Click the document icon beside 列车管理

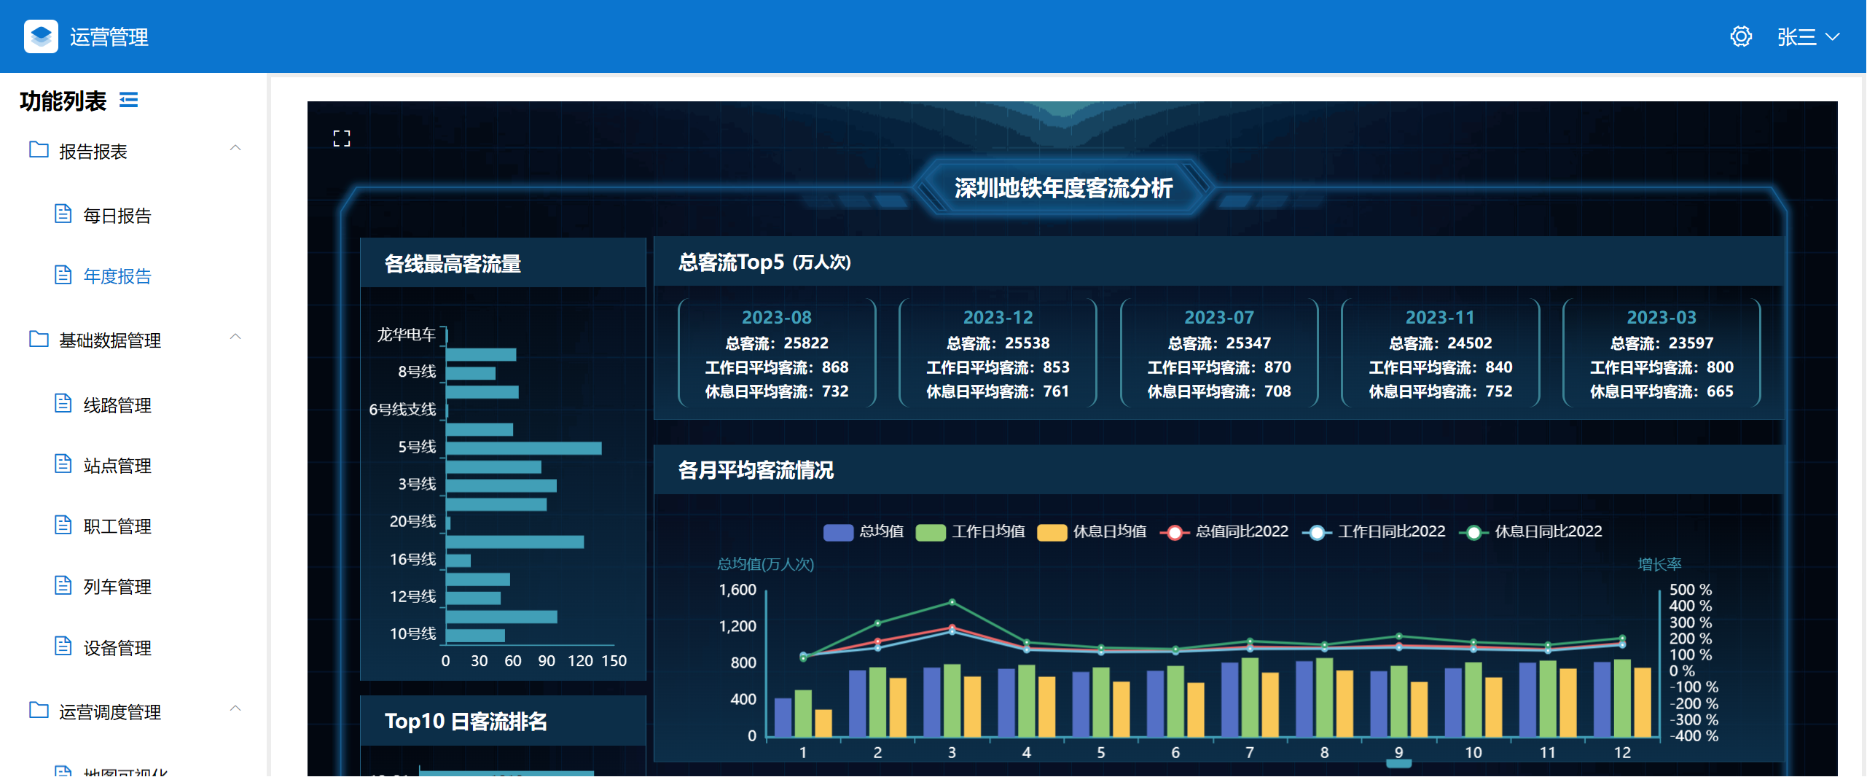click(63, 585)
